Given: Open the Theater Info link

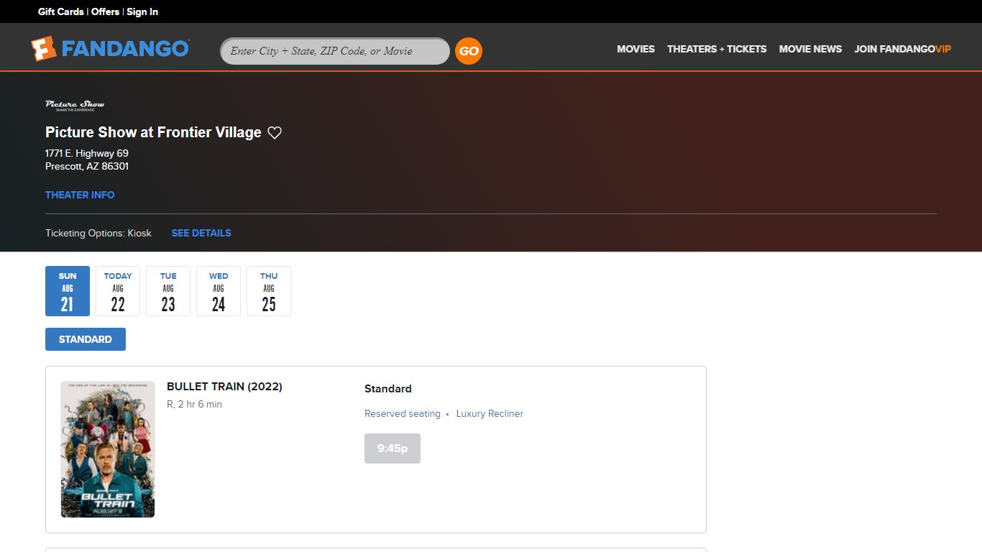Looking at the screenshot, I should tap(80, 195).
